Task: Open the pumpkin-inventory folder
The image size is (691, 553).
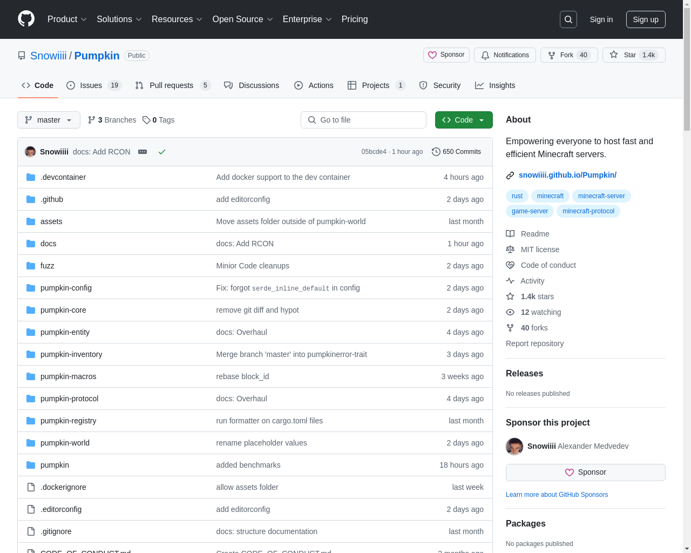Action: click(x=71, y=354)
